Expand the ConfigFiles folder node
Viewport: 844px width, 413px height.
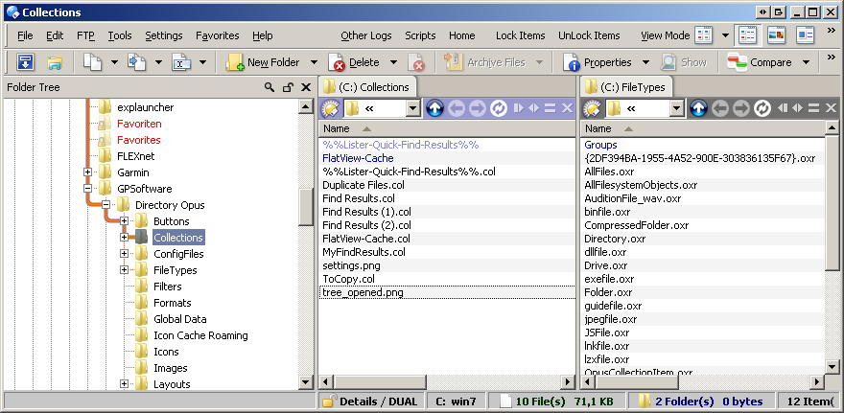[x=124, y=253]
